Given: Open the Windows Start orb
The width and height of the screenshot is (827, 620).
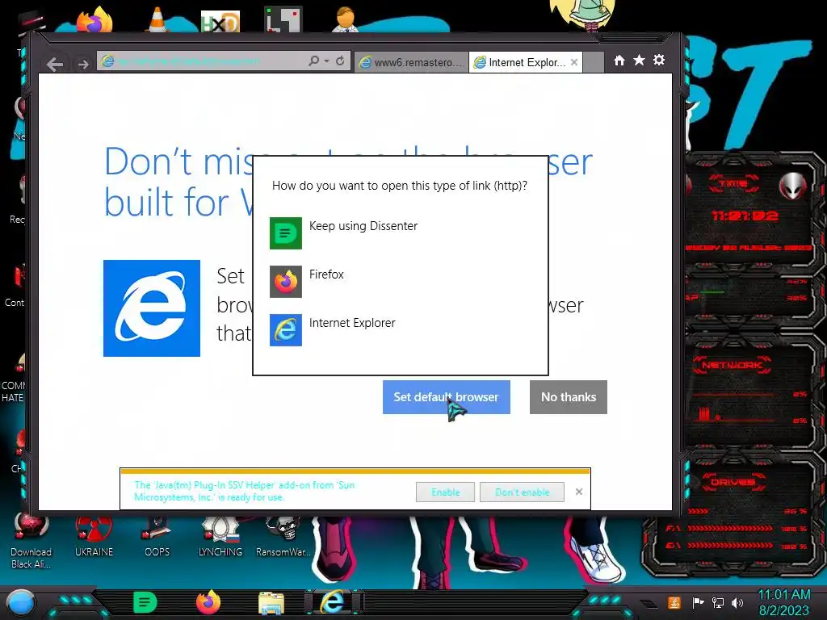Looking at the screenshot, I should pos(21,602).
